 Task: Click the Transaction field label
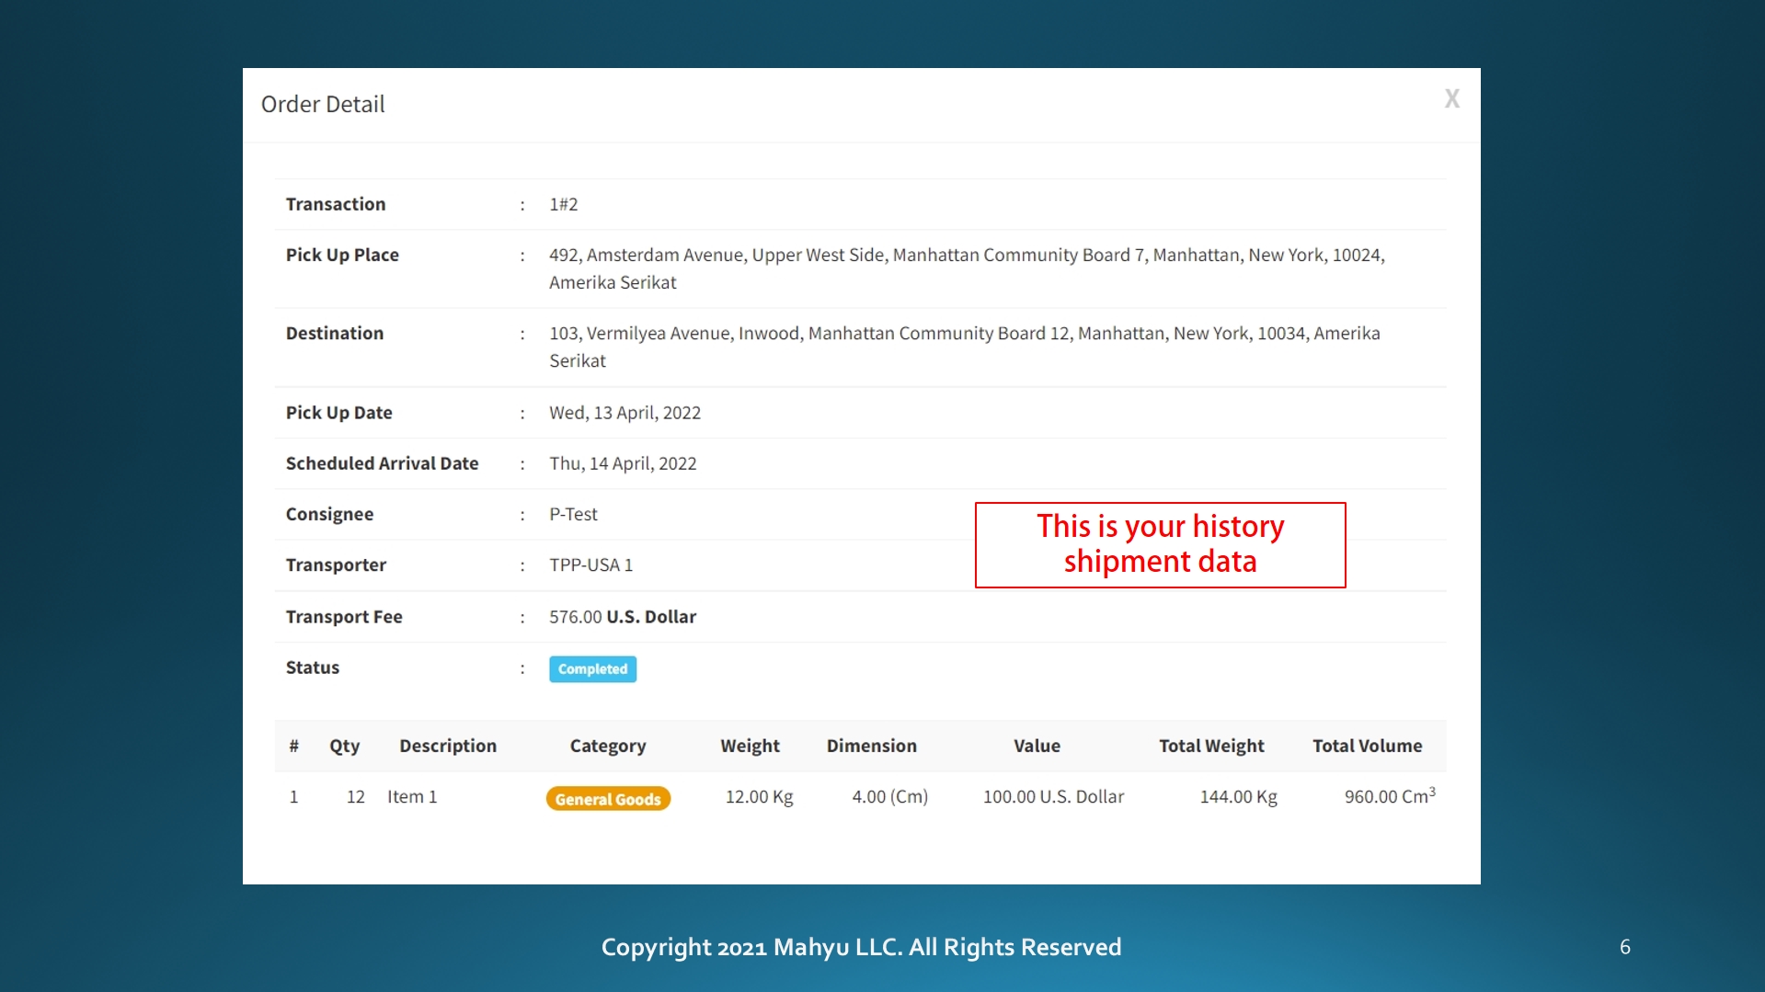(336, 204)
